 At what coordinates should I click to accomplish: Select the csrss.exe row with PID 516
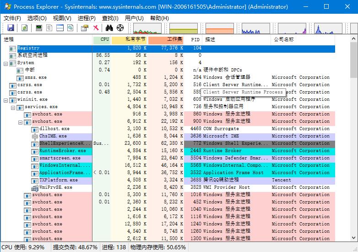click(168, 84)
